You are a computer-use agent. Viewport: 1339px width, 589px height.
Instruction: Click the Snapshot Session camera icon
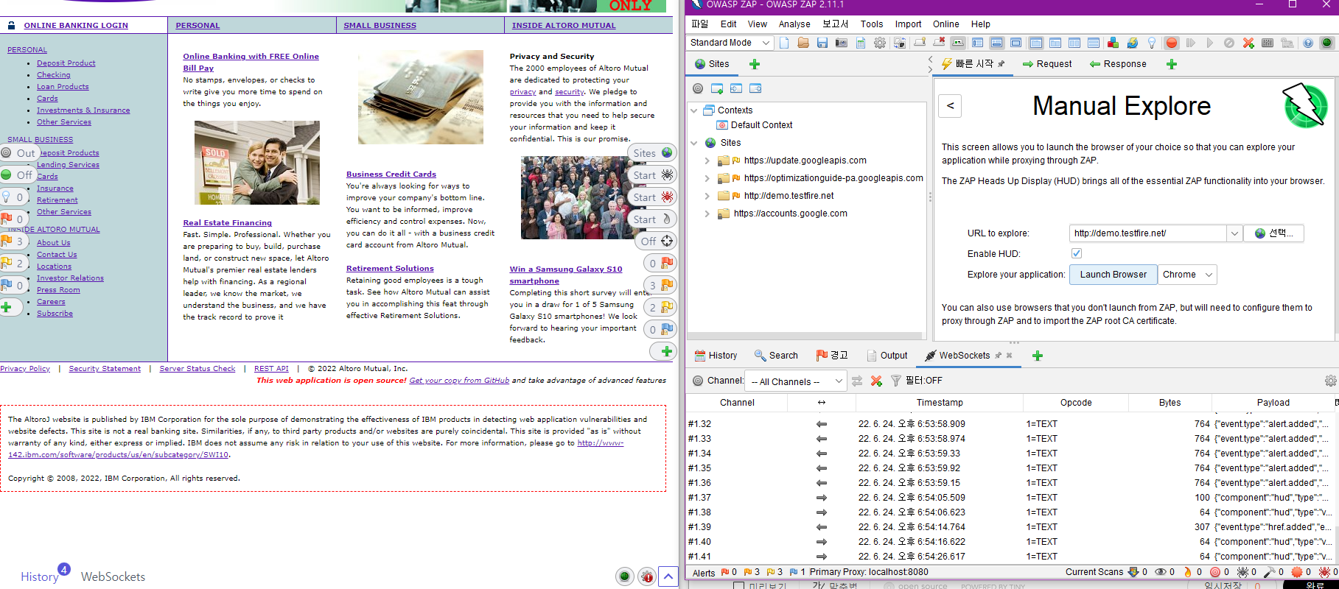[x=842, y=43]
